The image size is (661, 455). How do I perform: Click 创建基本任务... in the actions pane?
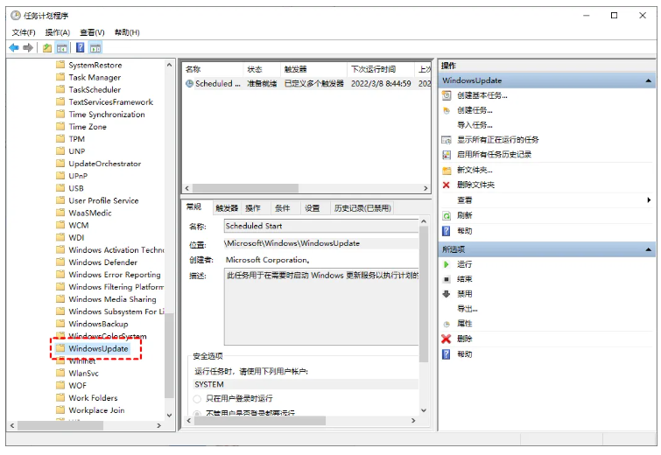[482, 95]
